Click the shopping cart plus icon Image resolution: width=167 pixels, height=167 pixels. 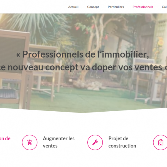click(30, 142)
